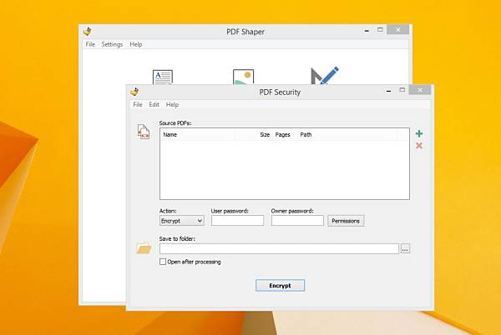Image resolution: width=501 pixels, height=335 pixels.
Task: Enable Open after processing checkbox
Action: click(163, 262)
